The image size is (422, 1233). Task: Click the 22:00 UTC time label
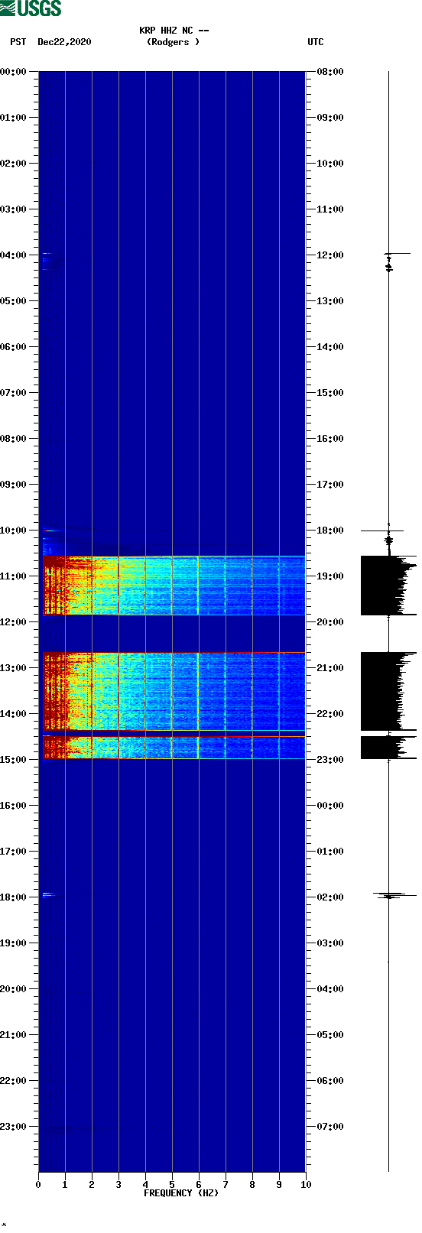click(330, 714)
